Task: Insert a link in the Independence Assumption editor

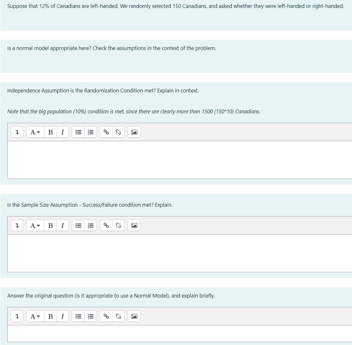Action: click(106, 132)
